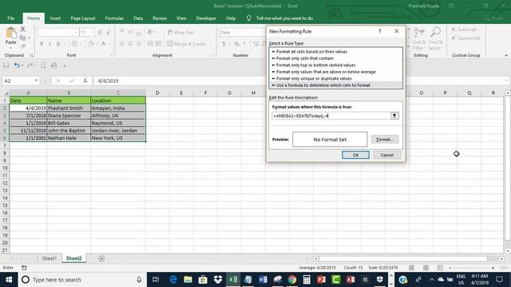This screenshot has height=287, width=511.
Task: Open the font size dropdown
Action: pyautogui.click(x=93, y=32)
